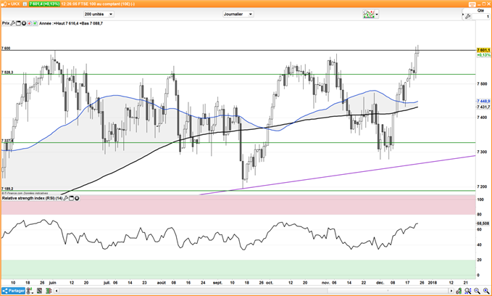Image resolution: width=492 pixels, height=296 pixels.
Task: Click the RSI value 68,608 label
Action: tap(483, 223)
